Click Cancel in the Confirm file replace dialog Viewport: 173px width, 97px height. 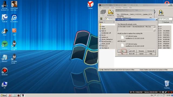[141, 54]
